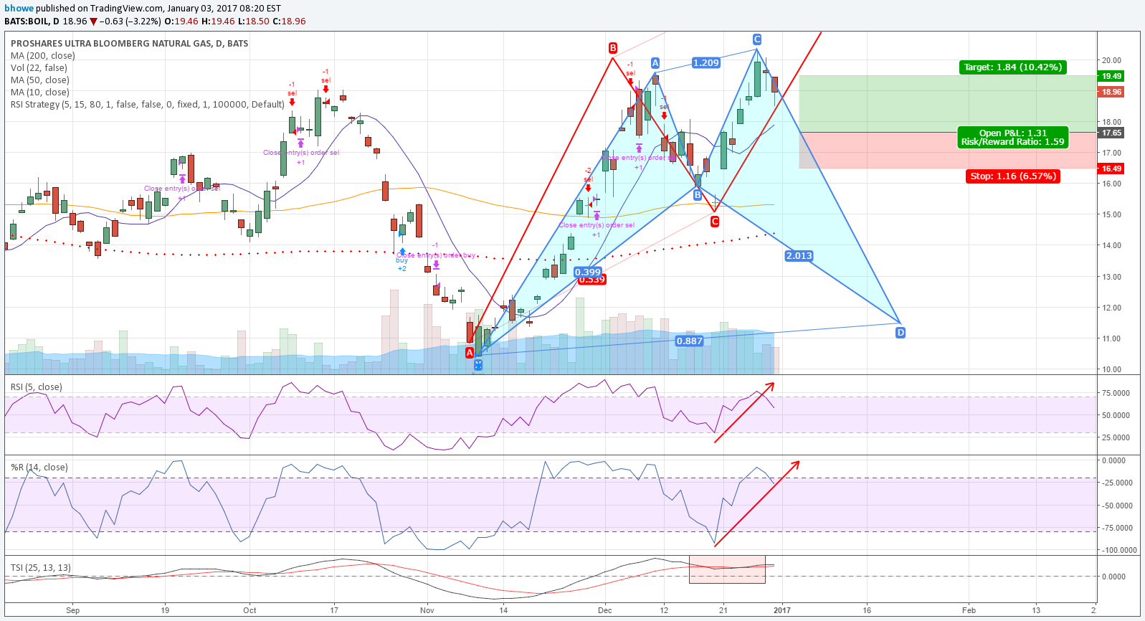Click the 75.0000 RSI axis value
Viewport: 1145px width, 621px height.
coord(1116,394)
